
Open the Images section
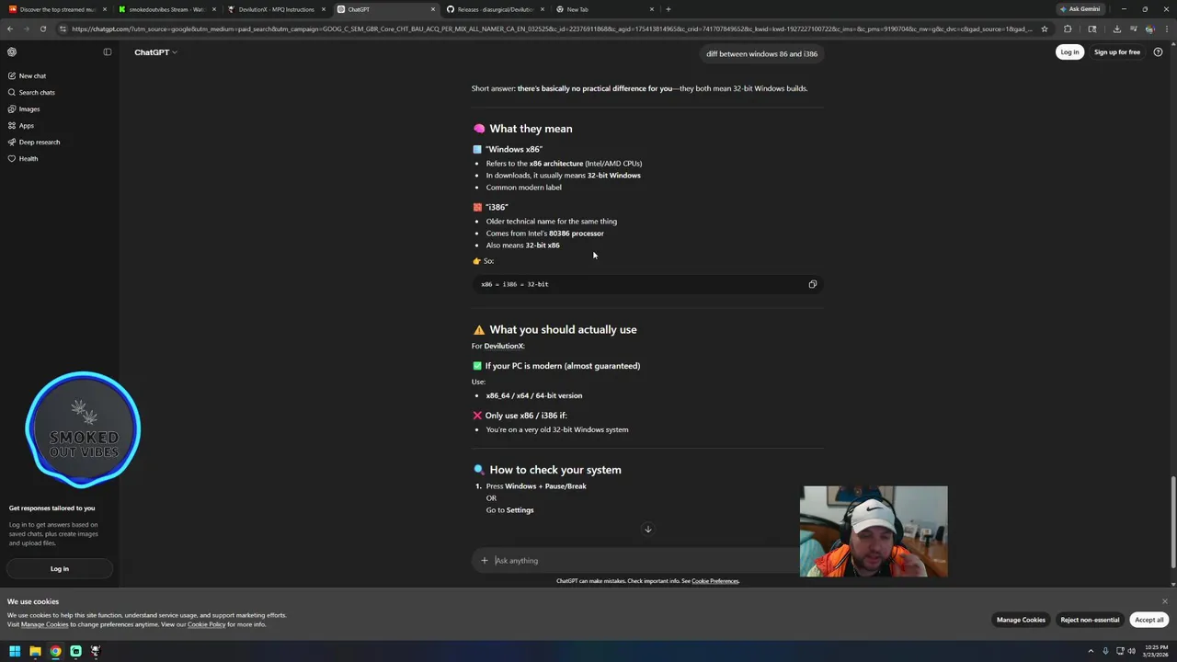coord(29,109)
